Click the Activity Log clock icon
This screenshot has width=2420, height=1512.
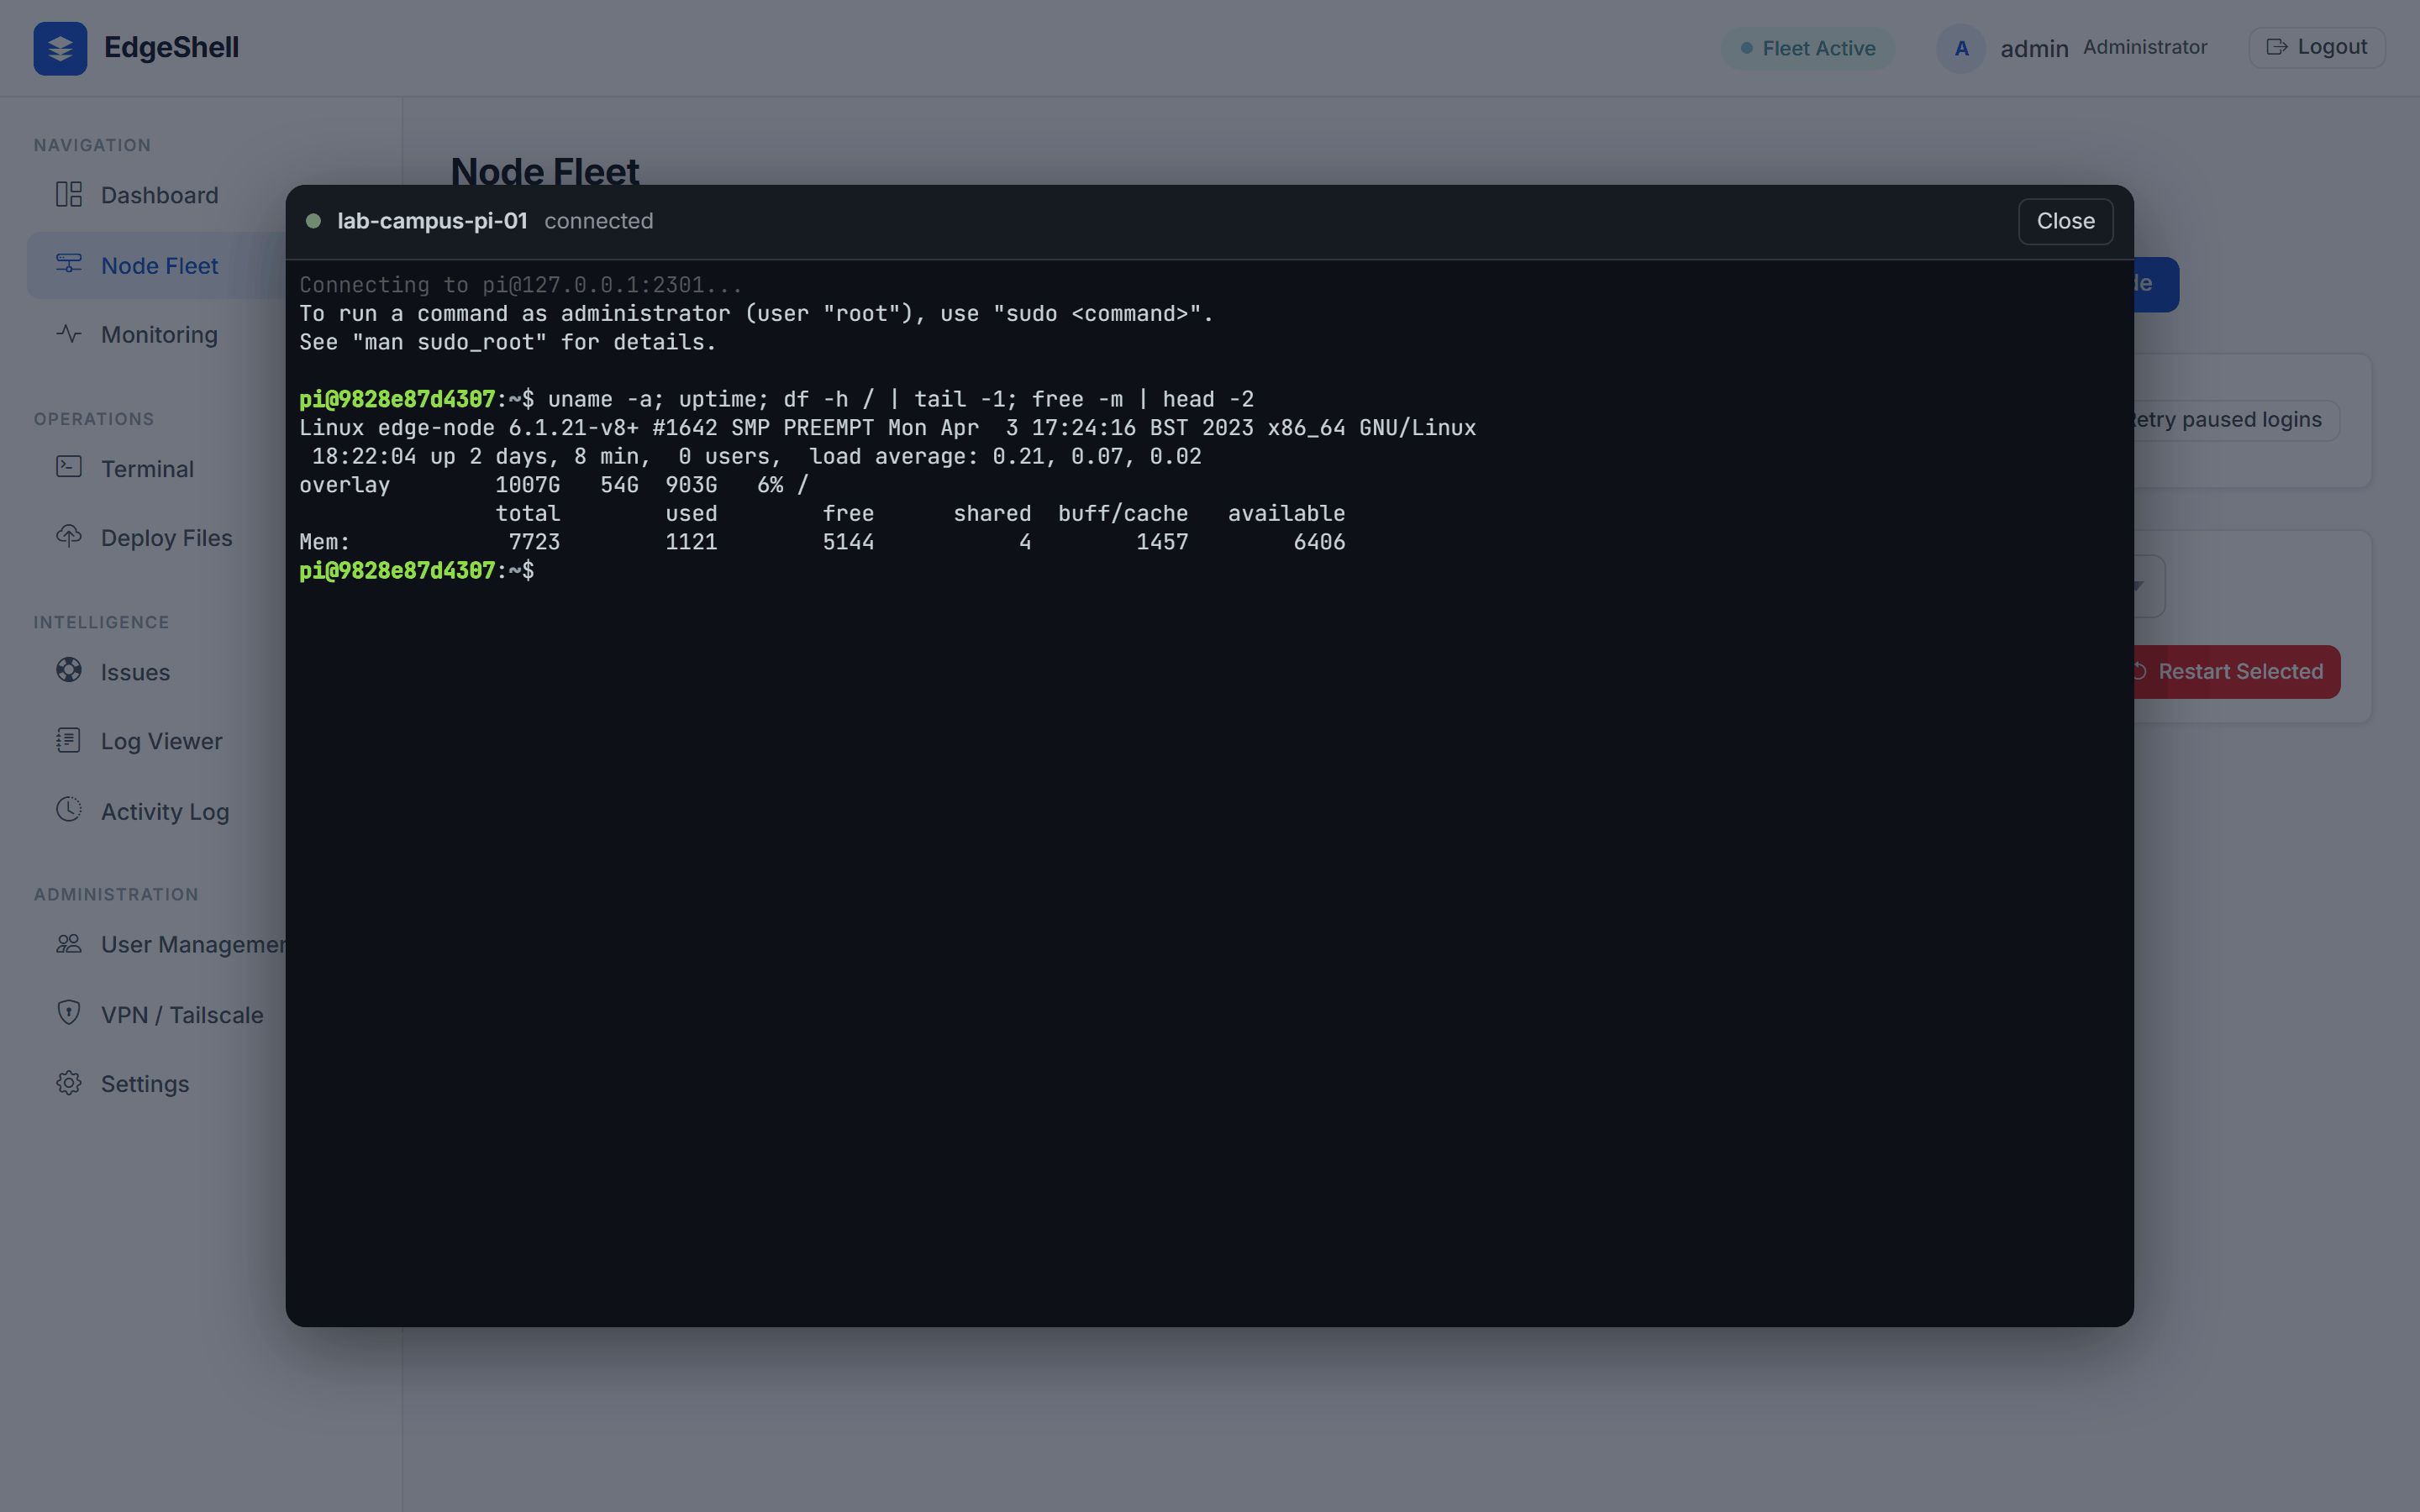(69, 810)
